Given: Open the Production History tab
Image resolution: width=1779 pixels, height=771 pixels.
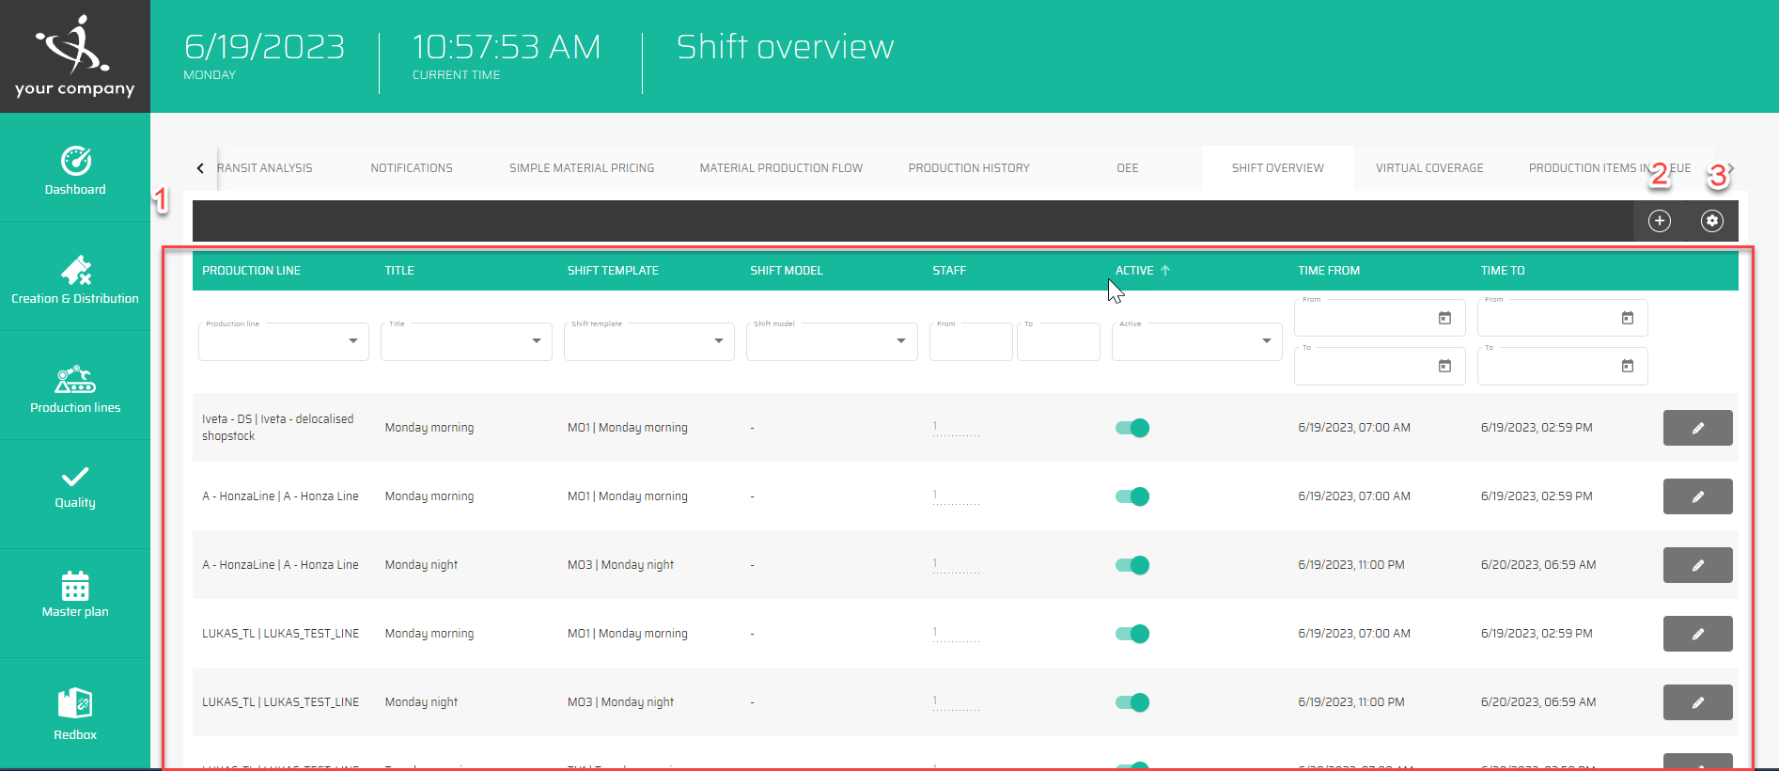Looking at the screenshot, I should (968, 168).
